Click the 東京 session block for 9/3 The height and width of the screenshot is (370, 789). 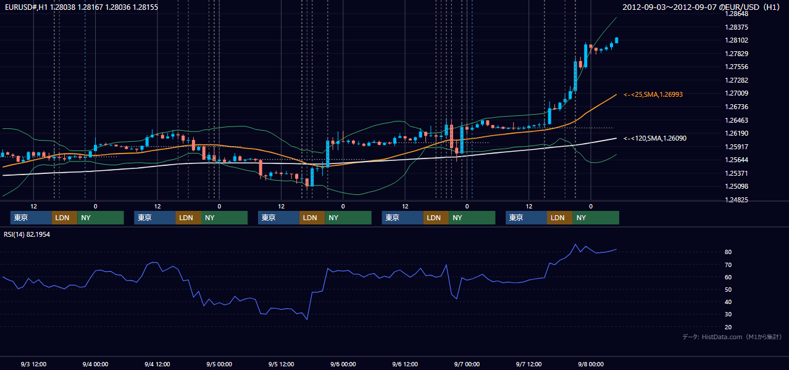pos(31,218)
